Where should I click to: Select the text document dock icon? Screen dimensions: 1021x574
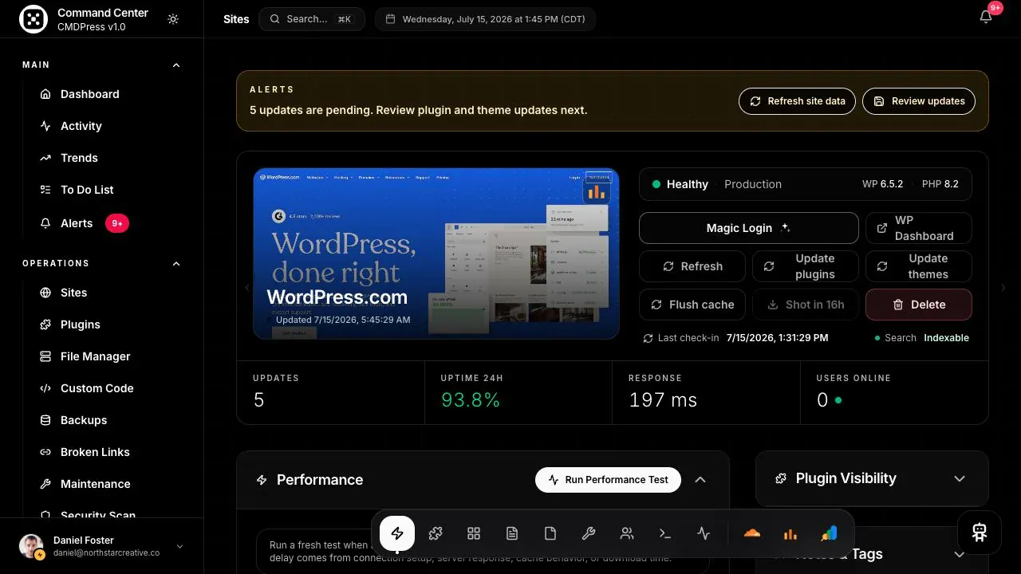(x=512, y=533)
